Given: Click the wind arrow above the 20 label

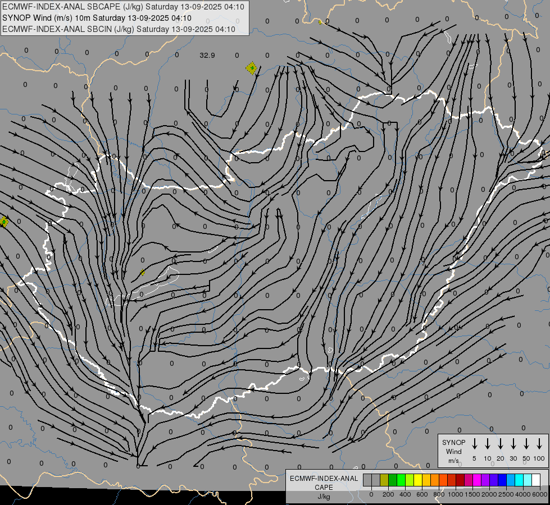Looking at the screenshot, I should [501, 443].
